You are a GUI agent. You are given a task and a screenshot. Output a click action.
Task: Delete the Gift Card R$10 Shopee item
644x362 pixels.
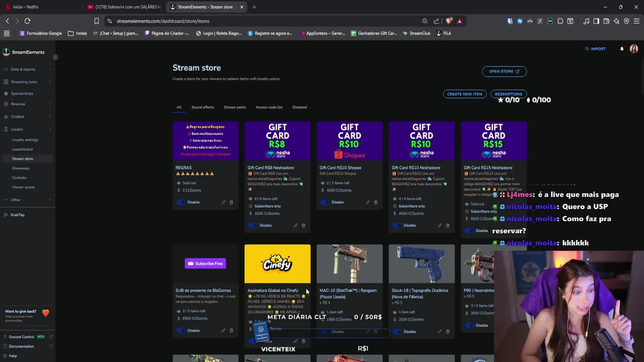[x=375, y=202]
